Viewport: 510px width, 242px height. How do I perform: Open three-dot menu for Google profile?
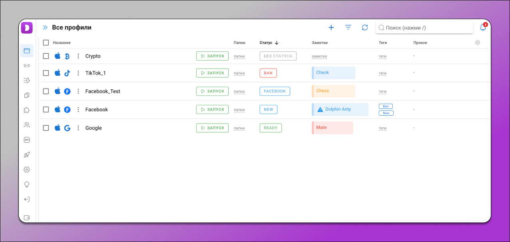78,128
